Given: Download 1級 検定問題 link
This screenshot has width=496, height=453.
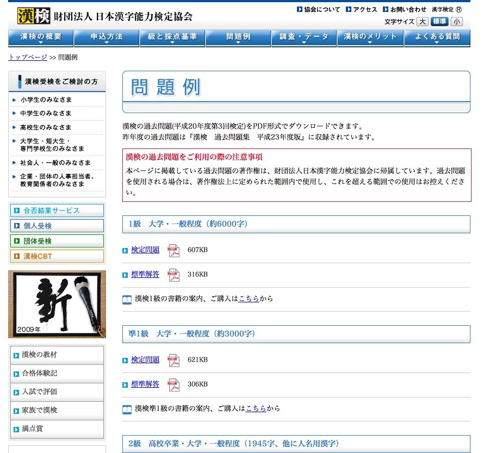Looking at the screenshot, I should [x=145, y=250].
